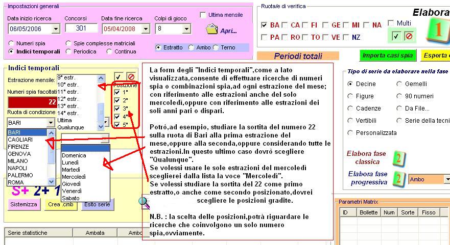Run Elabora fase classica number 2 icon
Screen dimensions: 450x245
399,158
